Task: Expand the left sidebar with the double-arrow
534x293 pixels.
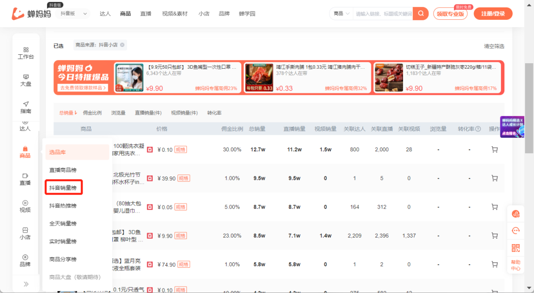Action: point(26,284)
